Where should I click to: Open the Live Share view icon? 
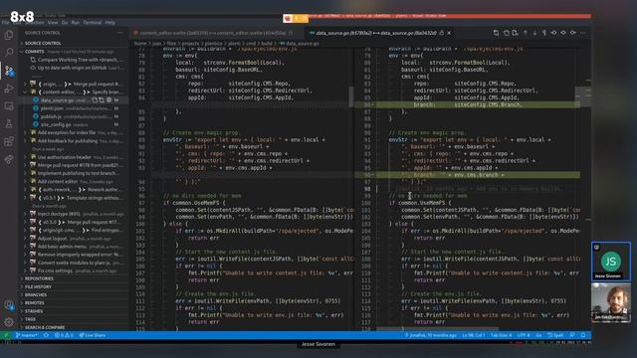click(9, 159)
